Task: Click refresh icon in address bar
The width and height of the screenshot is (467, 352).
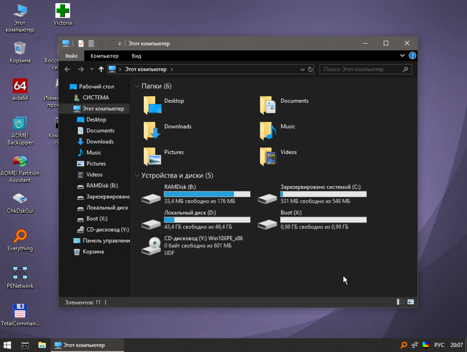Action: click(x=310, y=69)
